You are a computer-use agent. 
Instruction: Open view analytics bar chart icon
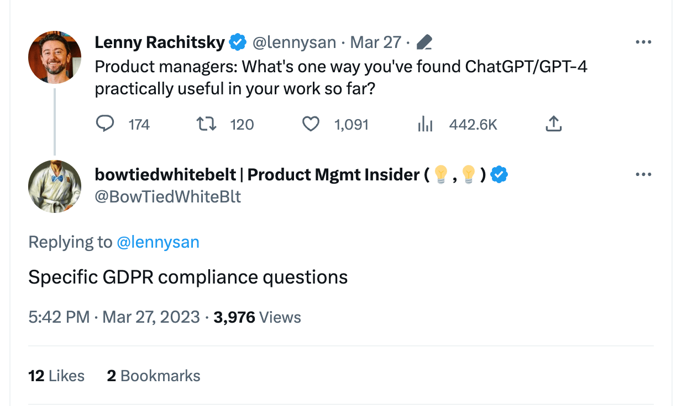click(424, 124)
